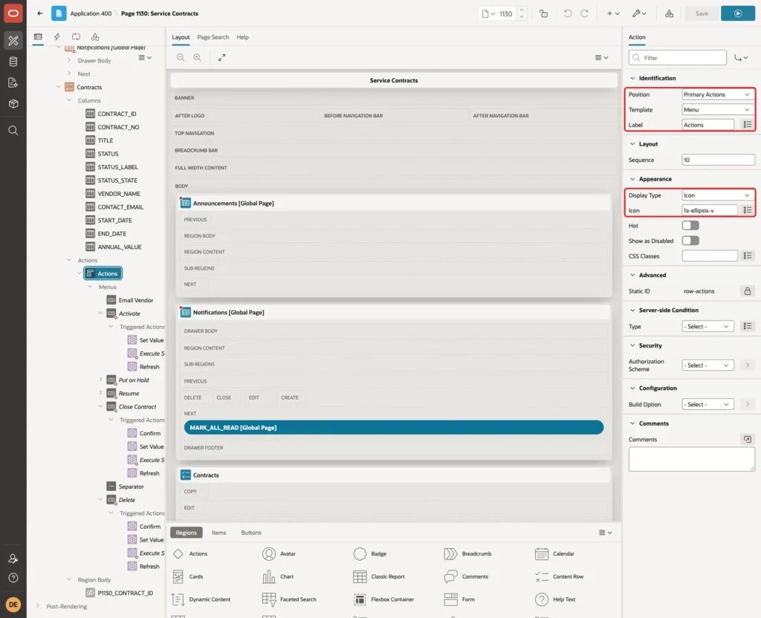The width and height of the screenshot is (761, 618).
Task: Click the Save button
Action: (x=702, y=13)
